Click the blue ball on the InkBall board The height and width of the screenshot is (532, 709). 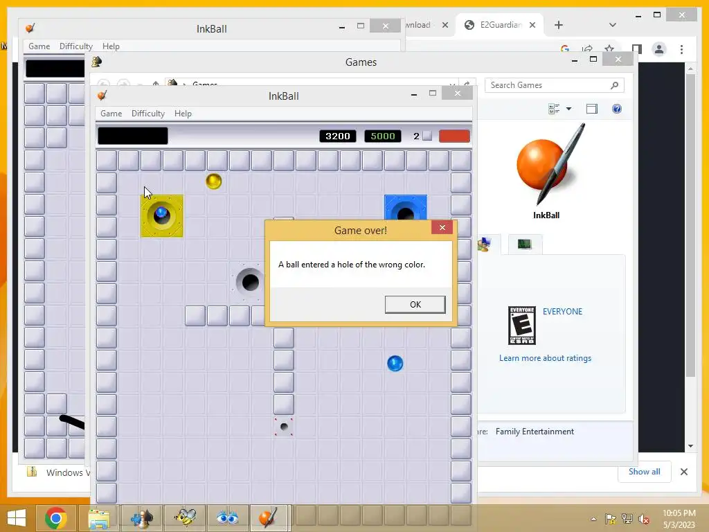[395, 363]
